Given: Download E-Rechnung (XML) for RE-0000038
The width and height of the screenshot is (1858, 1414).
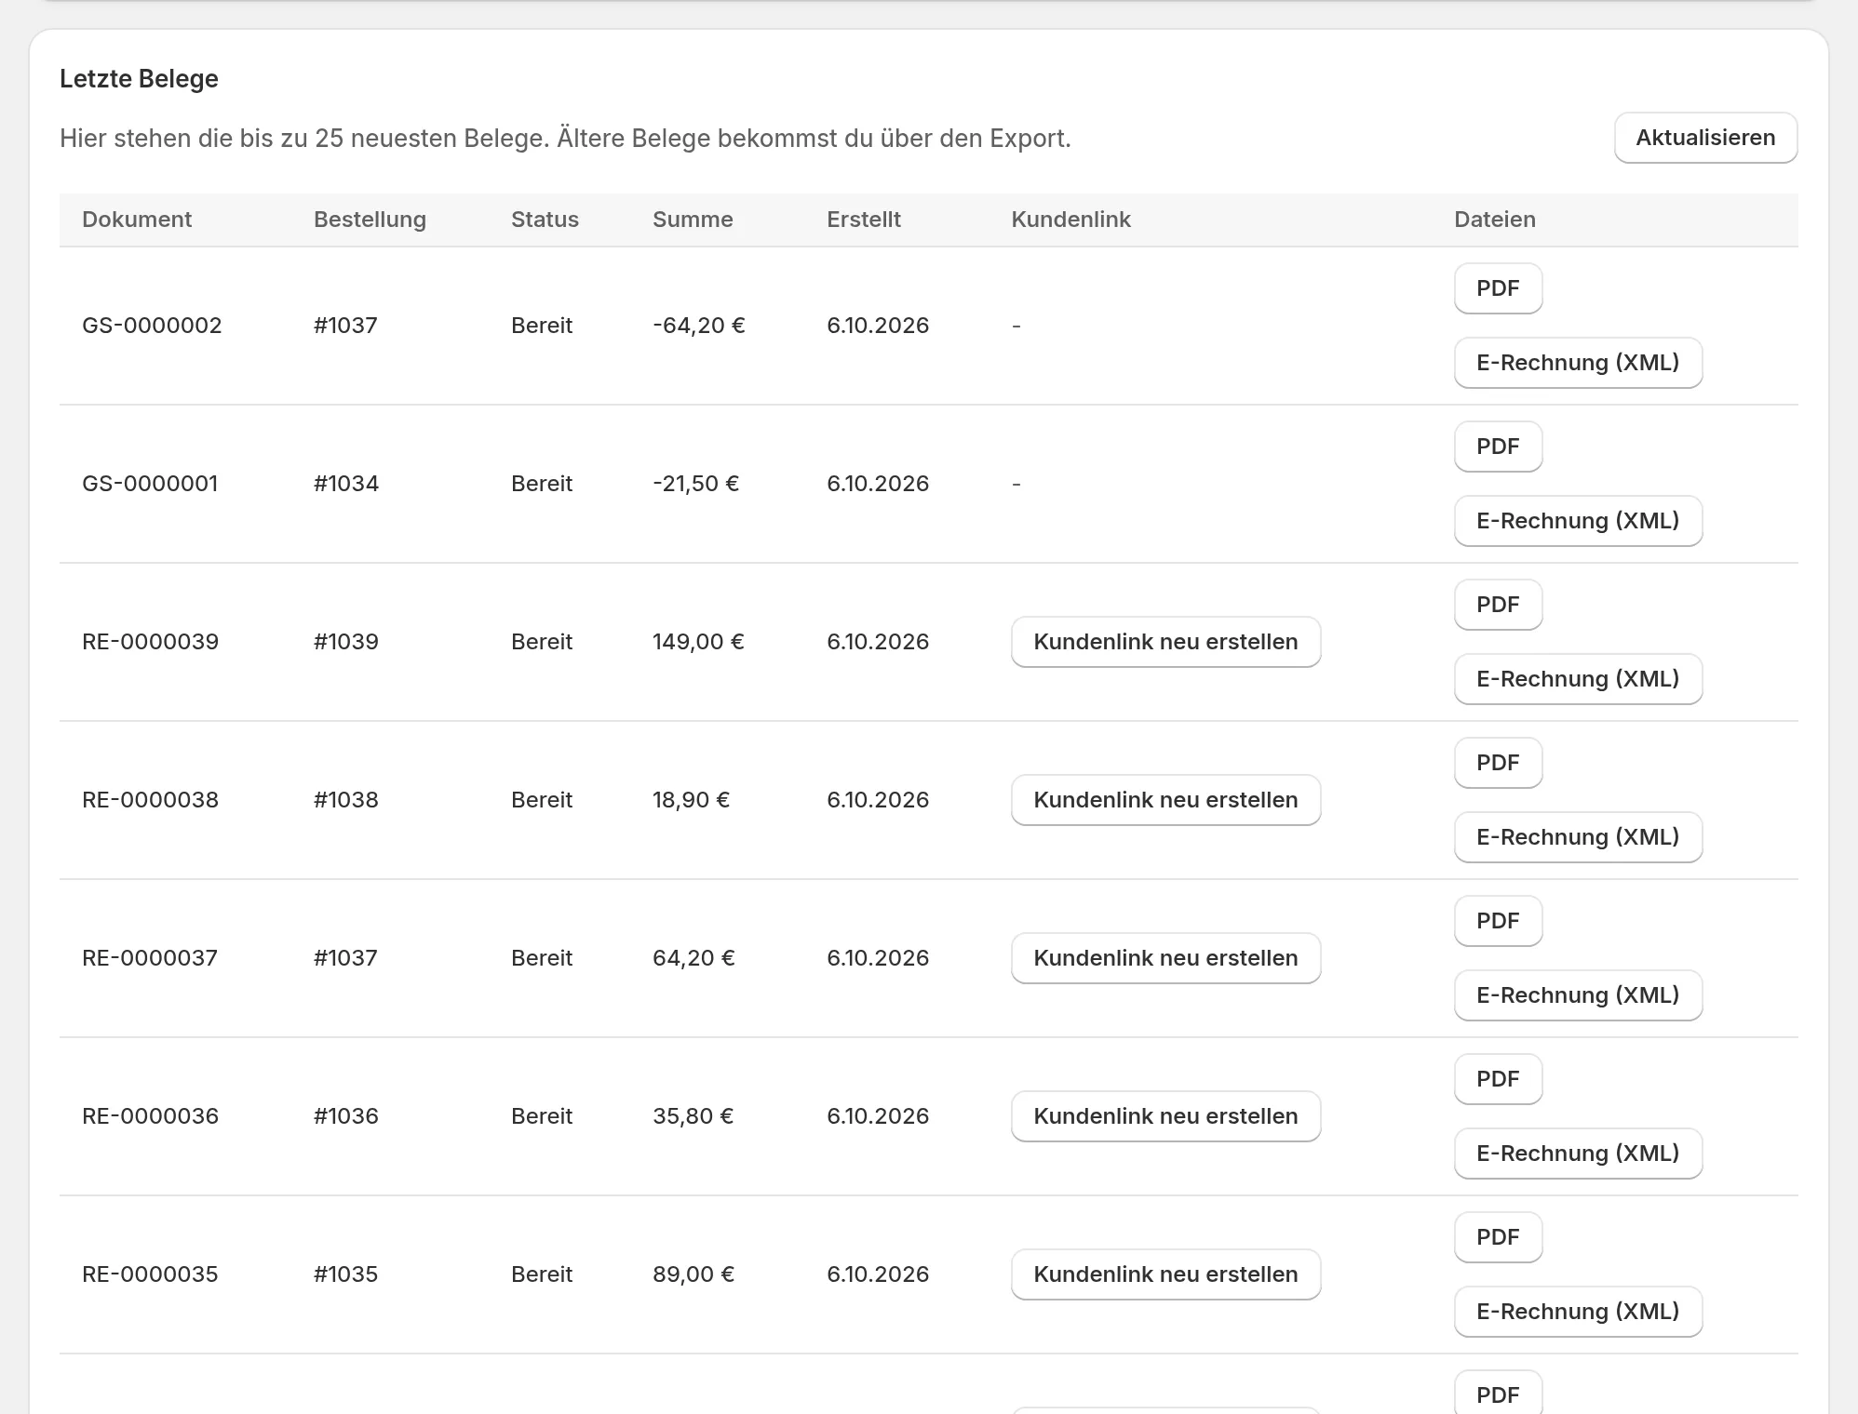Looking at the screenshot, I should [x=1578, y=837].
